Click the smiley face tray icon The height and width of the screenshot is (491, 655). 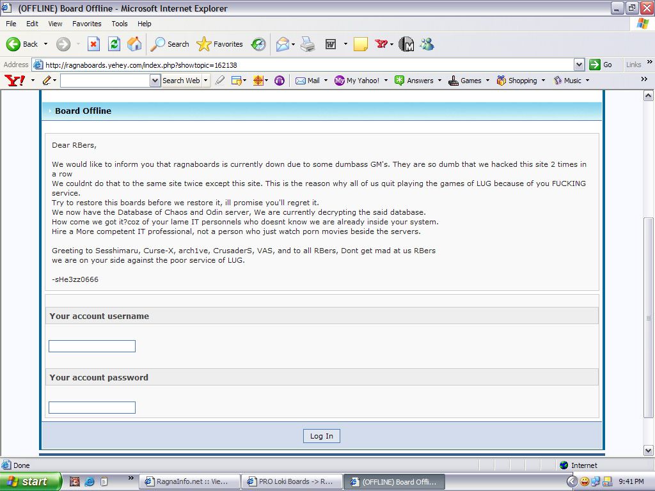pos(585,481)
